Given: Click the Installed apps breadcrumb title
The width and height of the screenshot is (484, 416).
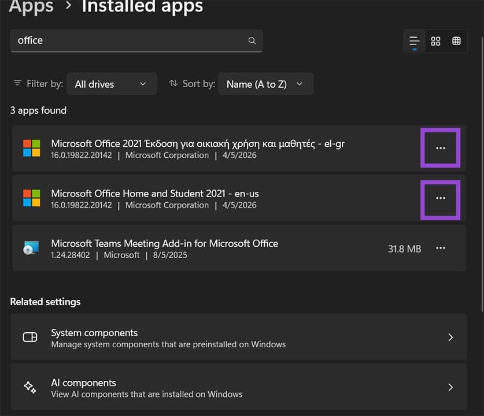Looking at the screenshot, I should coord(142,7).
